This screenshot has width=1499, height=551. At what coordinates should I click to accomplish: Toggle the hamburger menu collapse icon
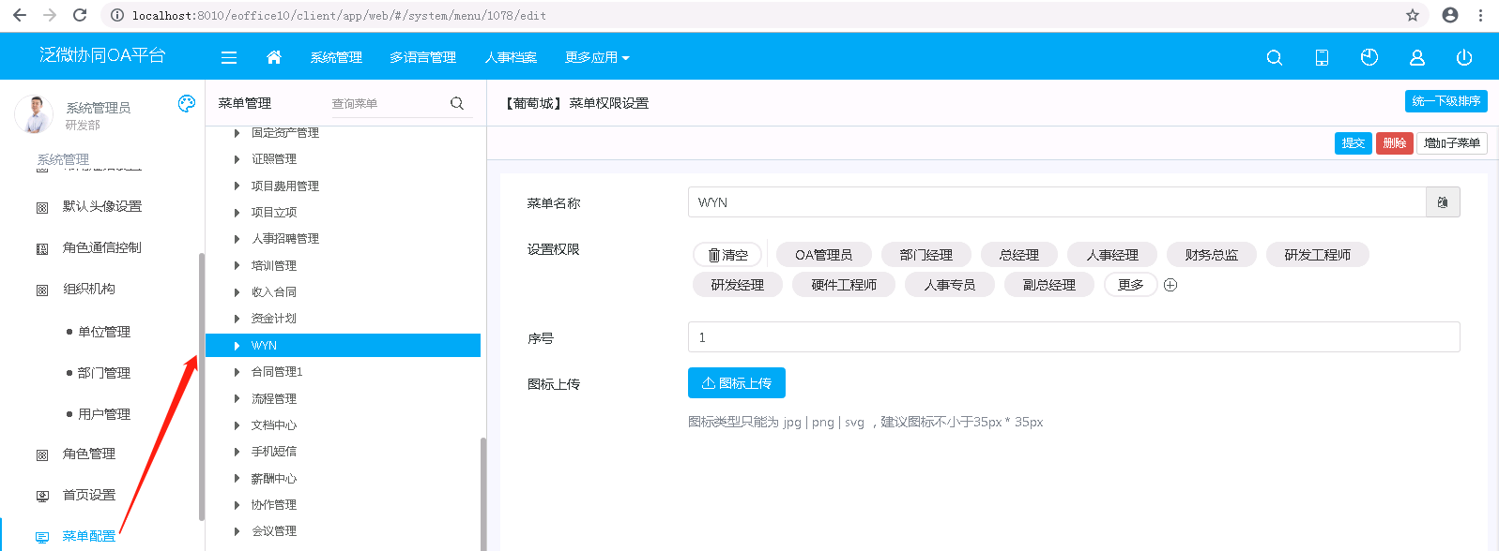click(x=228, y=57)
